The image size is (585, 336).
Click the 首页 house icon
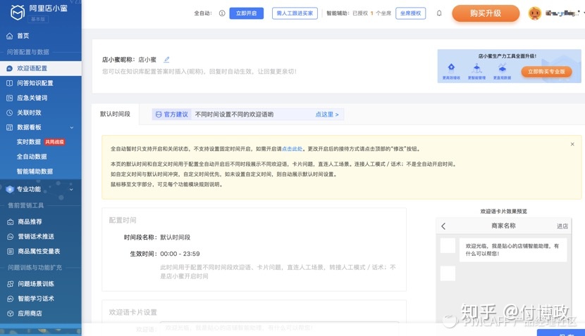pyautogui.click(x=10, y=36)
